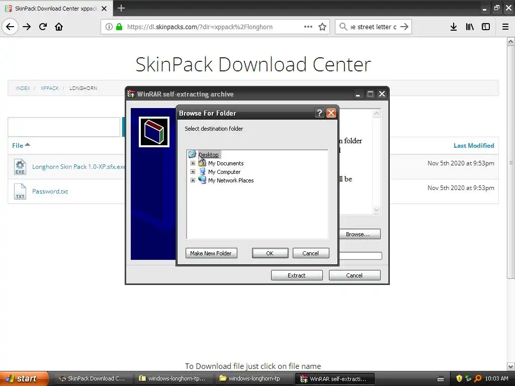Screen dimensions: 515x386
Task: Switch to windows-longhorn-tp zip taskbar item
Action: (173, 378)
